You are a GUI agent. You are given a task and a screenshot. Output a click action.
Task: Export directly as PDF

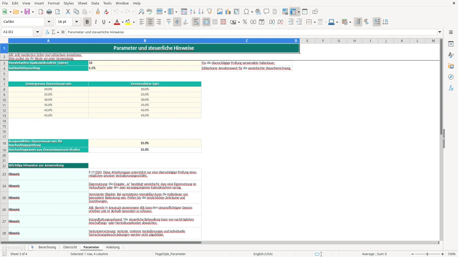point(40,12)
